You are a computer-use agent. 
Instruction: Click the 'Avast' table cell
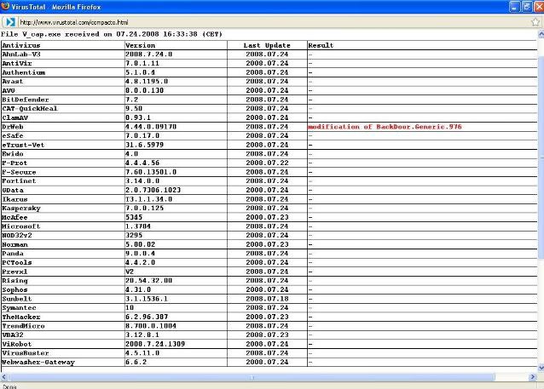[x=63, y=82]
